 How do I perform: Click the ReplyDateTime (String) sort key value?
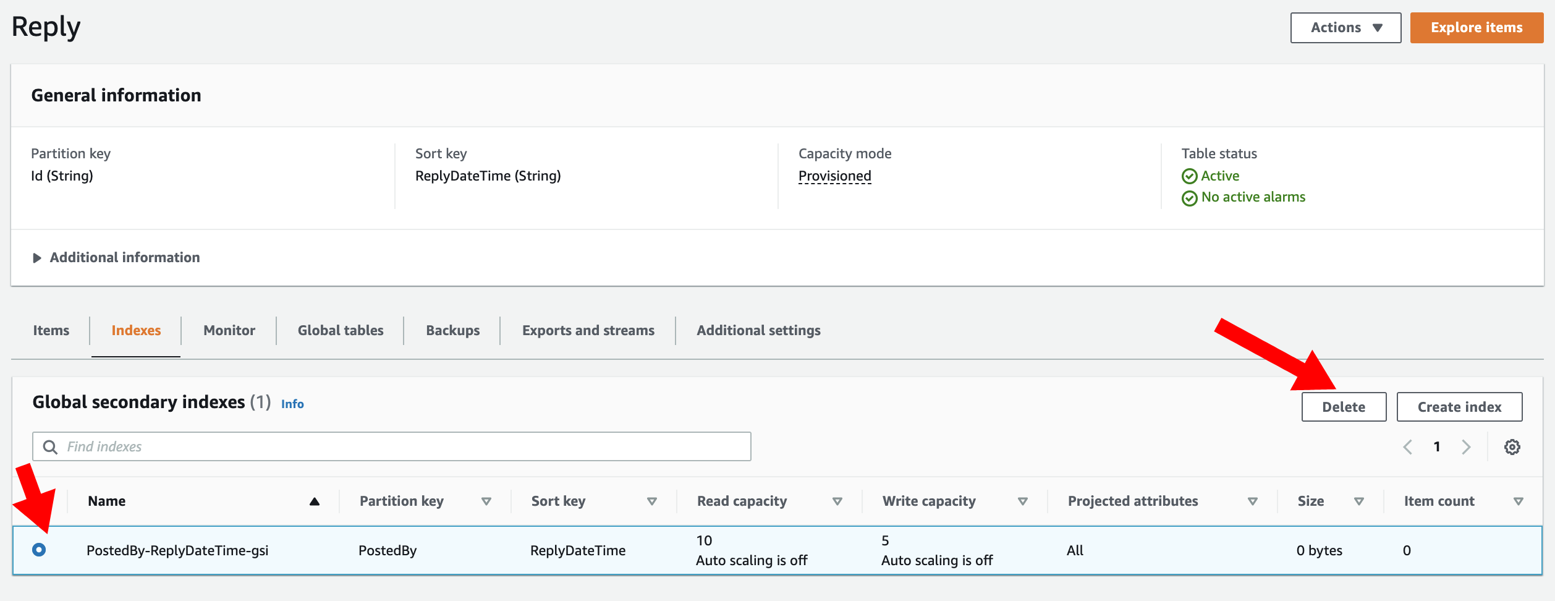coord(488,176)
